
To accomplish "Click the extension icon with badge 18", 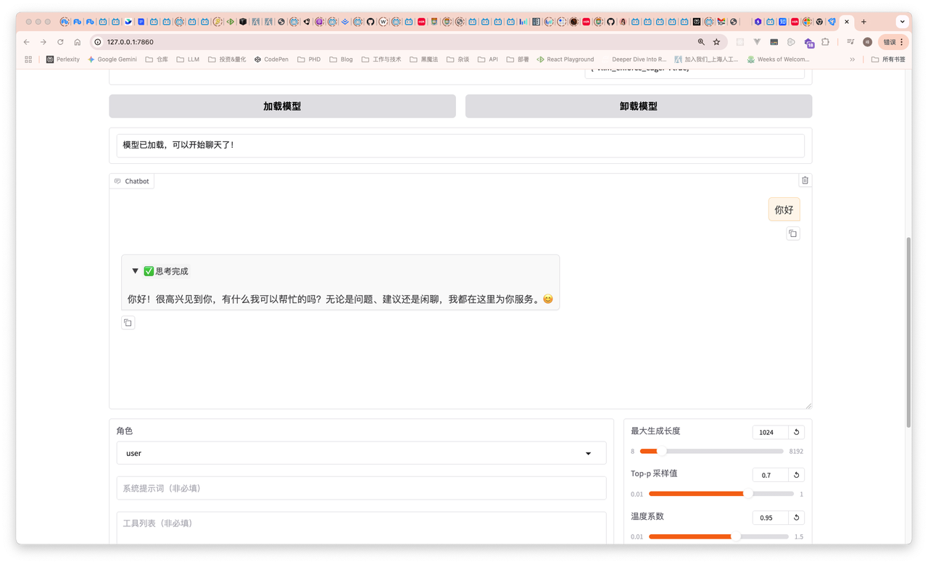I will point(809,43).
